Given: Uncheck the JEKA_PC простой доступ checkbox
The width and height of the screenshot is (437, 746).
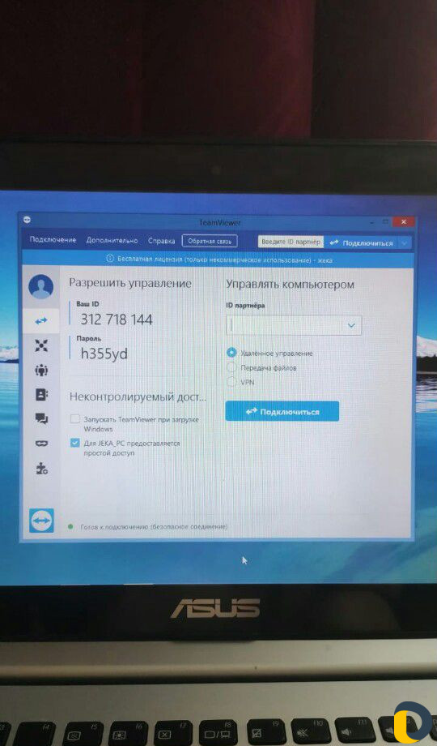Looking at the screenshot, I should 74,443.
